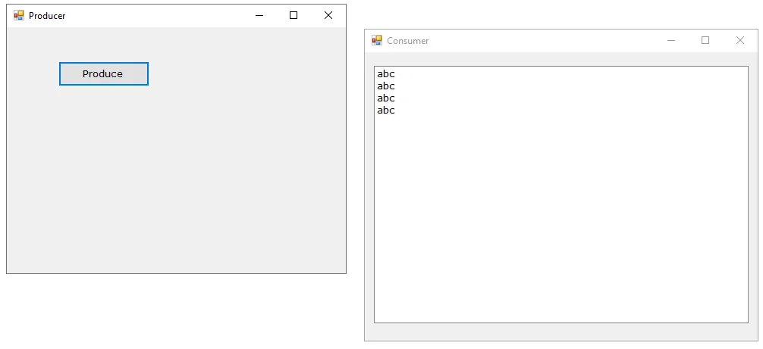Viewport: 763px width, 349px height.
Task: Place cursor in first abc line of Consumer
Action: [386, 74]
